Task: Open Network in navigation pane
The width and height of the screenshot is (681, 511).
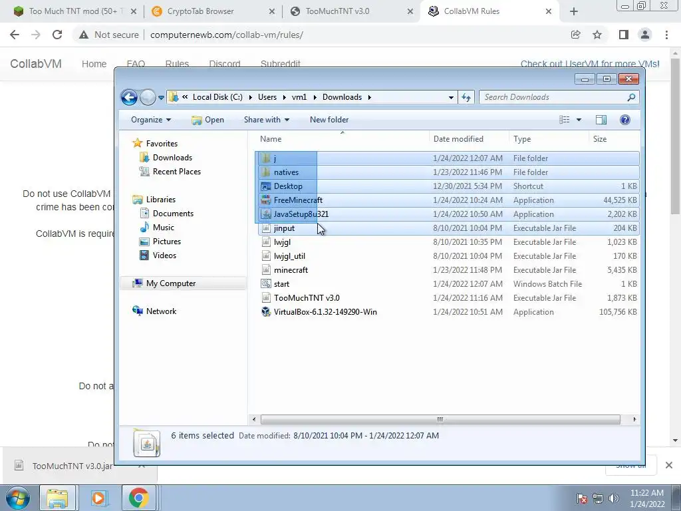Action: (x=161, y=311)
